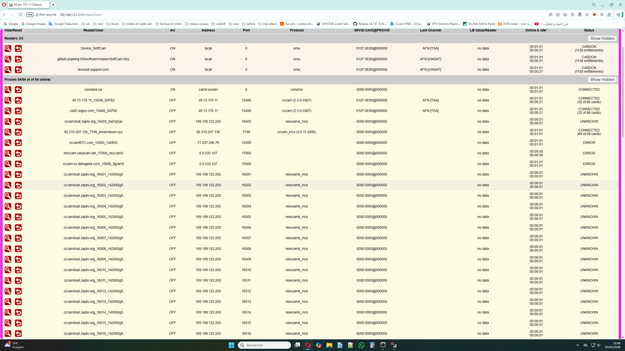Toggle AU OFF for 49.13.170.11_13456_SAT62
The width and height of the screenshot is (625, 351).
[172, 100]
